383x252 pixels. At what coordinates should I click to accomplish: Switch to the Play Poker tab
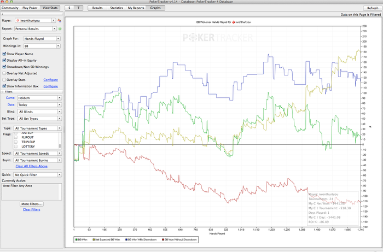click(x=30, y=8)
